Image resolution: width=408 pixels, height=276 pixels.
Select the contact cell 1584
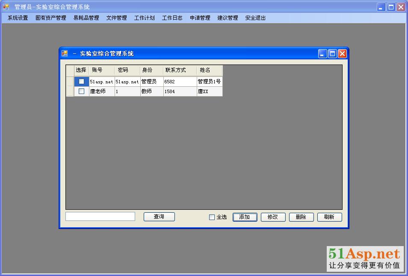[x=180, y=91]
